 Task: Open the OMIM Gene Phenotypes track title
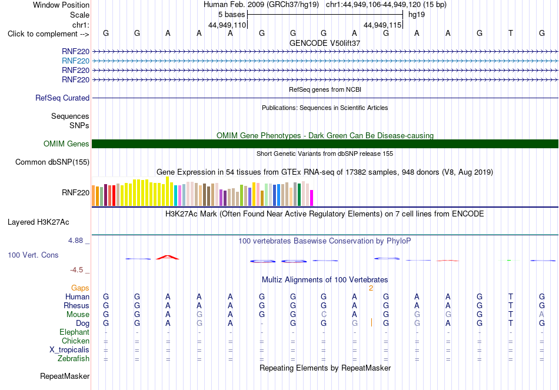325,135
